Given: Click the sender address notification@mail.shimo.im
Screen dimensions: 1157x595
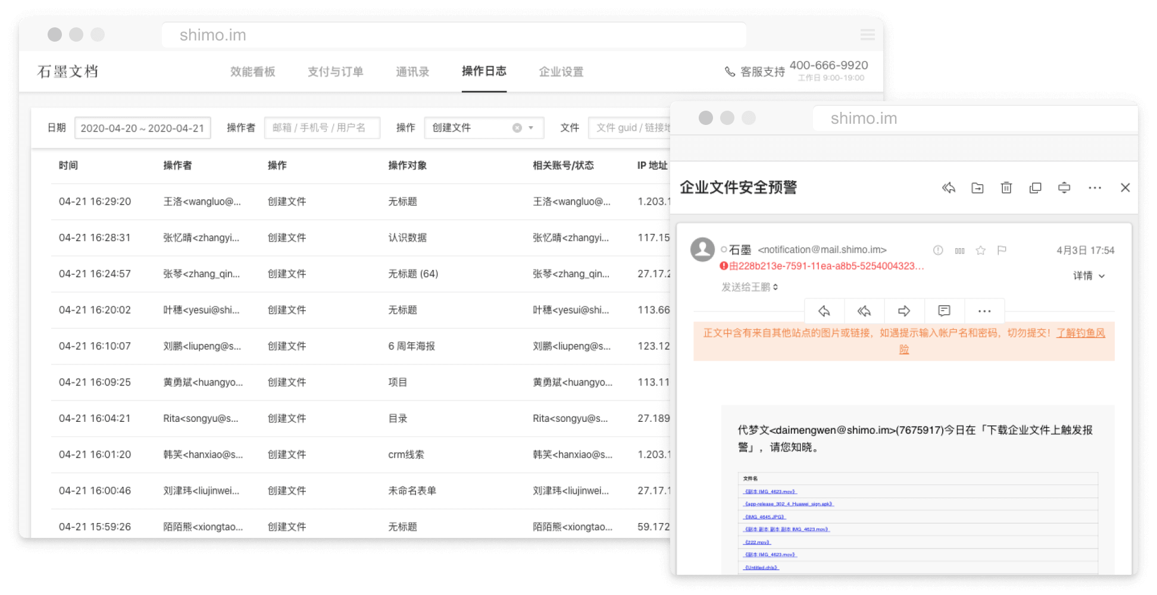Looking at the screenshot, I should (x=822, y=250).
